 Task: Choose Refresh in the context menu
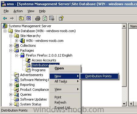pos(65,102)
